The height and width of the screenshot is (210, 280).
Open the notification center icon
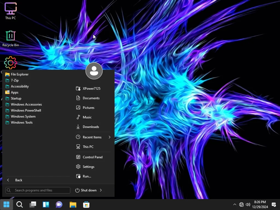[x=274, y=205]
